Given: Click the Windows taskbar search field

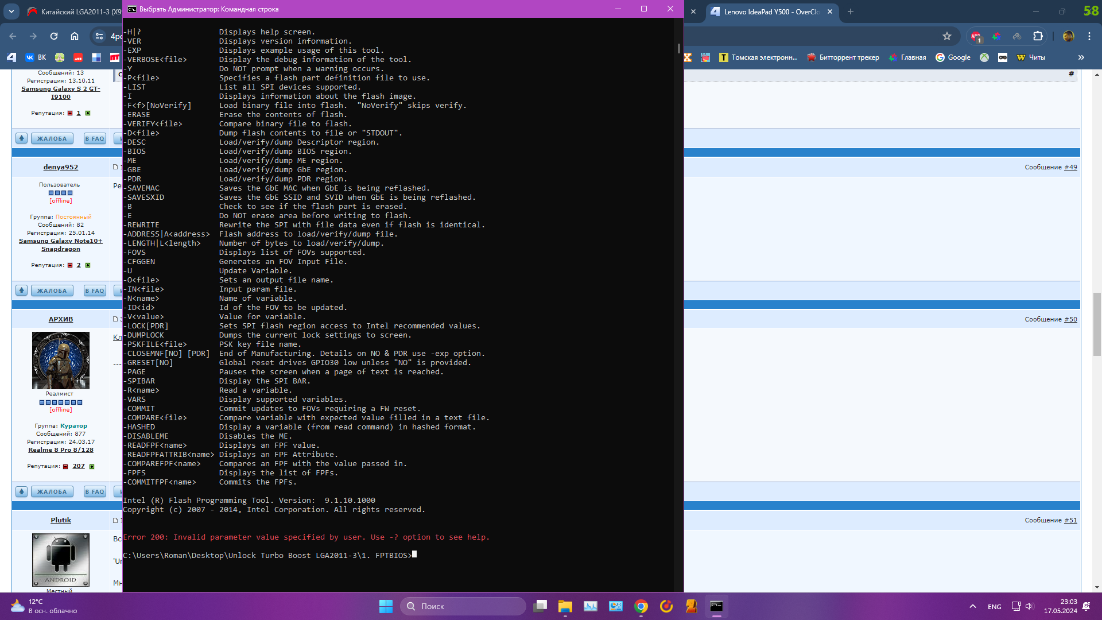Looking at the screenshot, I should click(463, 606).
